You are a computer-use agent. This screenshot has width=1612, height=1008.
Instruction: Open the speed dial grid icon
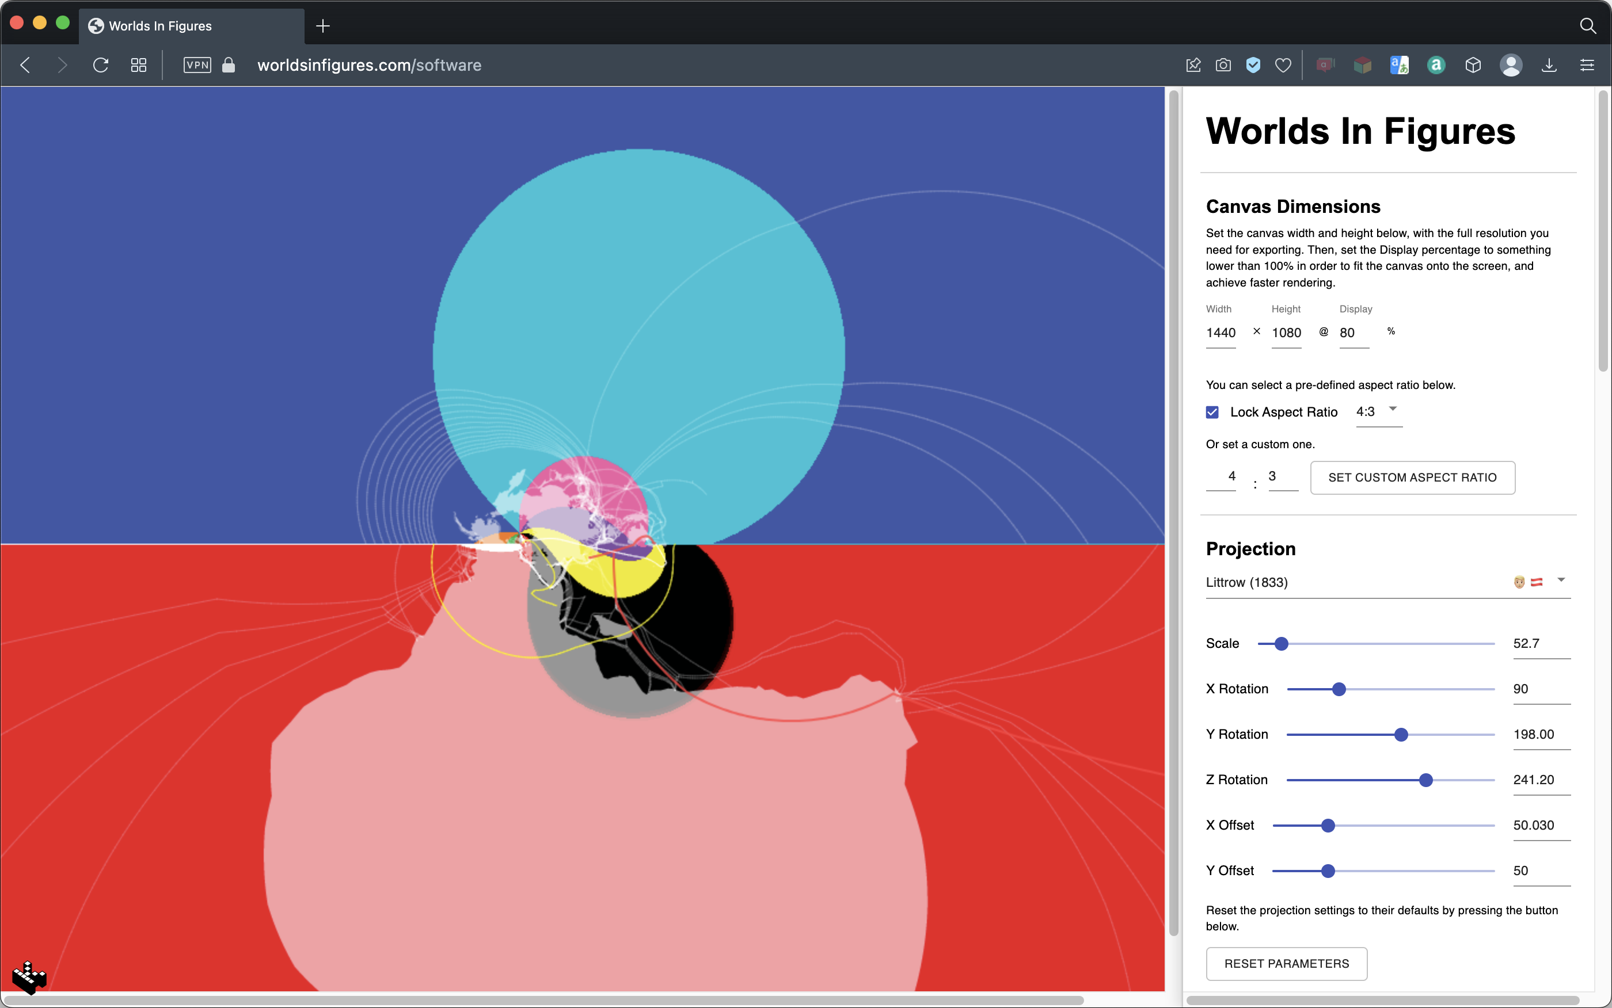pos(139,64)
